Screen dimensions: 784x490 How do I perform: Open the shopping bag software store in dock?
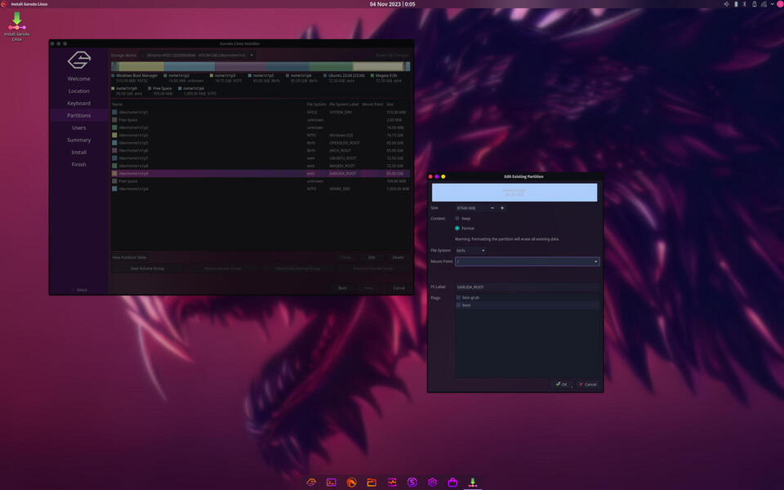452,482
